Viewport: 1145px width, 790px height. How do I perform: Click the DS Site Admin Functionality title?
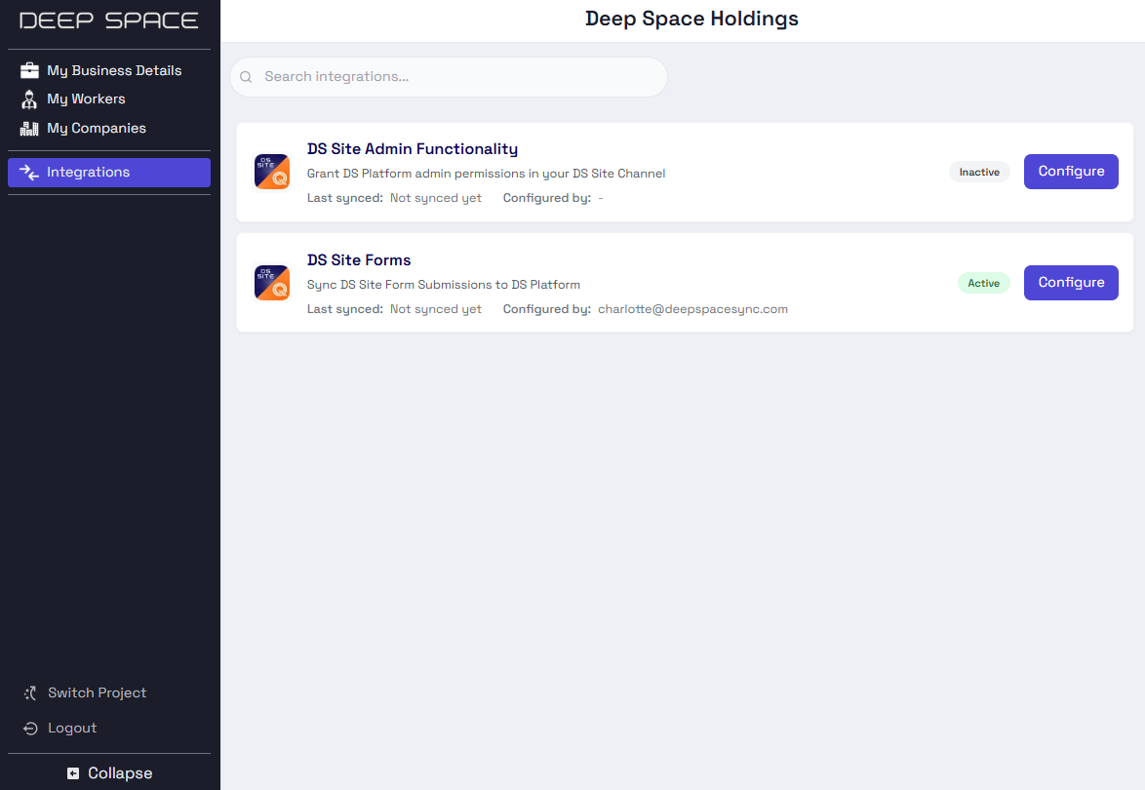click(x=412, y=149)
